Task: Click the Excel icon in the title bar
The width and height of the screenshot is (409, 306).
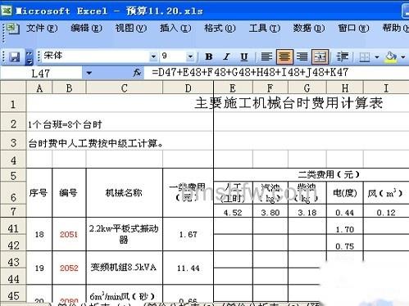Action: 6,11
